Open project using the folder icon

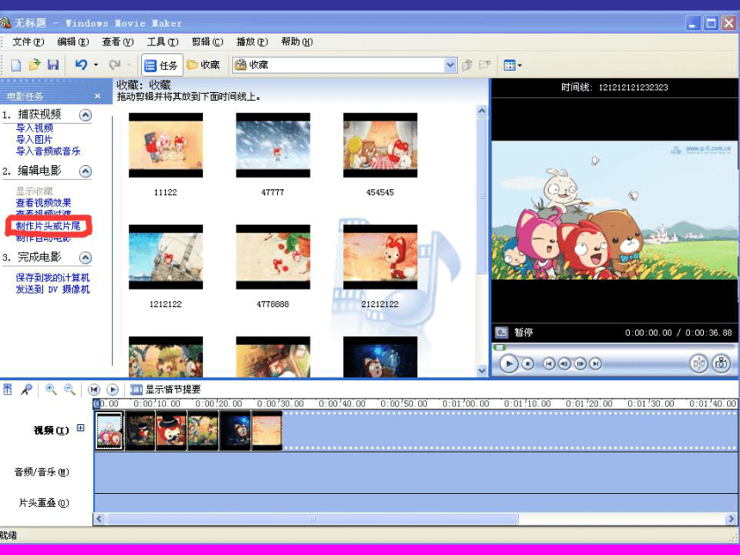(34, 65)
